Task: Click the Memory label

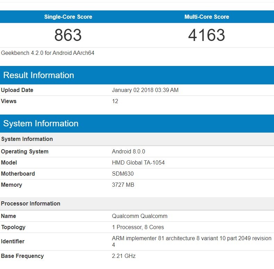Action: (x=11, y=185)
